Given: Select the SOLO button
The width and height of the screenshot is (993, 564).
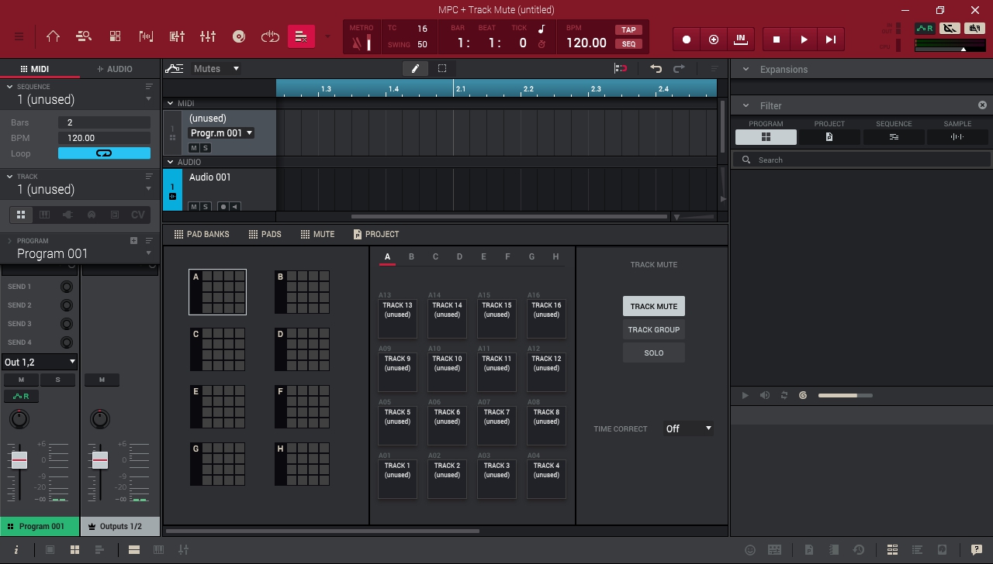Looking at the screenshot, I should pos(654,353).
